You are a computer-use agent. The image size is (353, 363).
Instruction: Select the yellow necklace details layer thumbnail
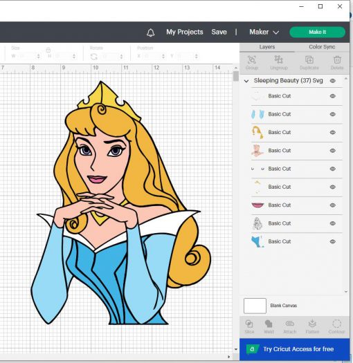tap(257, 187)
